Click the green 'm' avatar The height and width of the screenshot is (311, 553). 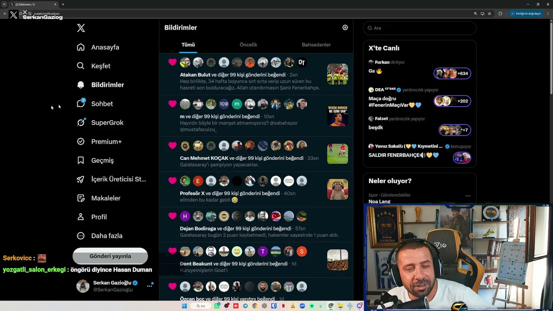[237, 104]
